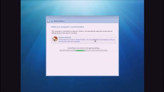Click 'Select your computer's current location' heading
The width and height of the screenshot is (164, 92).
tap(68, 27)
